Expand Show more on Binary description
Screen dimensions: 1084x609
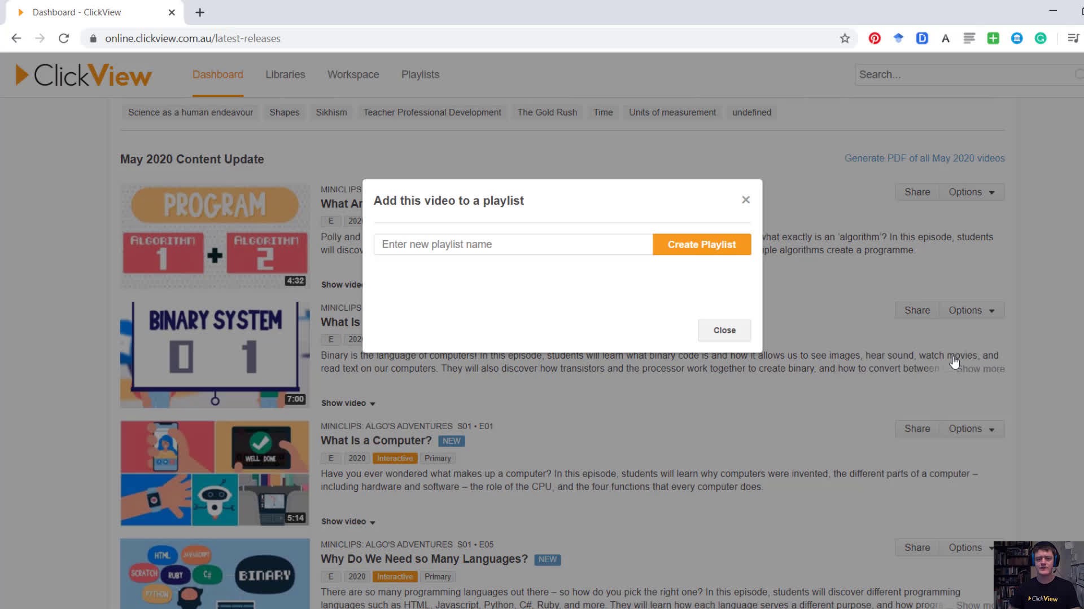click(981, 369)
